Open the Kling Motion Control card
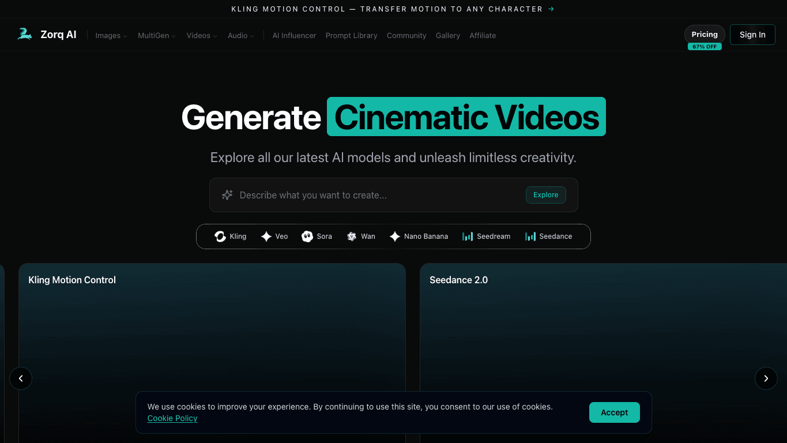 [x=212, y=353]
